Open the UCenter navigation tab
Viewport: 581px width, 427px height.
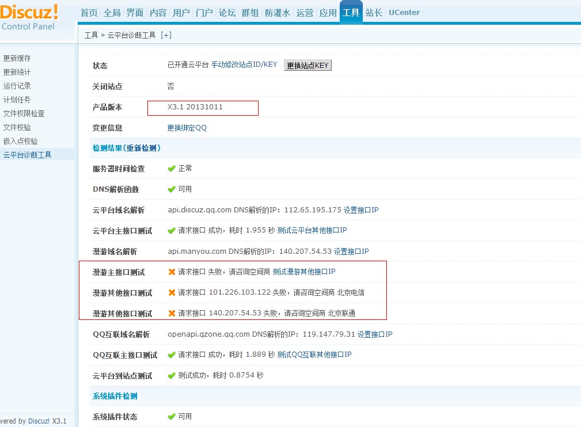[x=404, y=13]
